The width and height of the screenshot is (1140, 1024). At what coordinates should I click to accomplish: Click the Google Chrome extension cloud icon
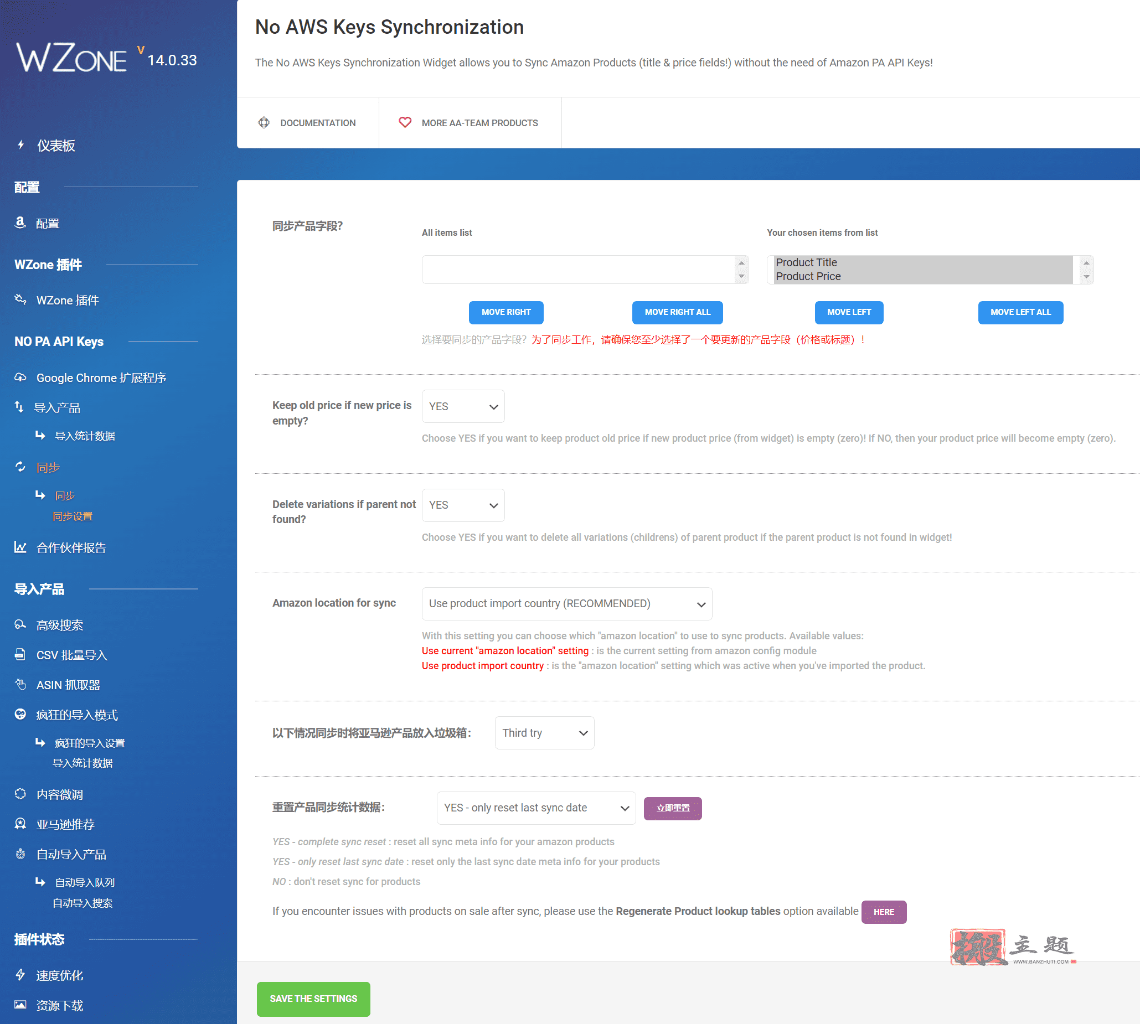click(x=20, y=377)
